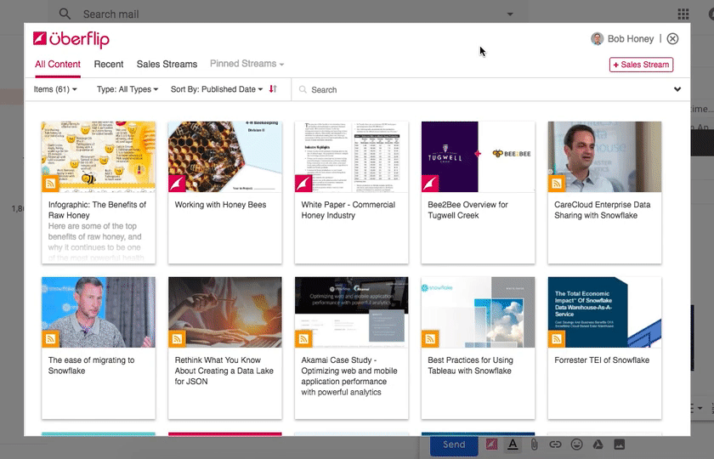Open White Paper Commercial Honey thumbnail
Image resolution: width=714 pixels, height=459 pixels.
tap(352, 156)
